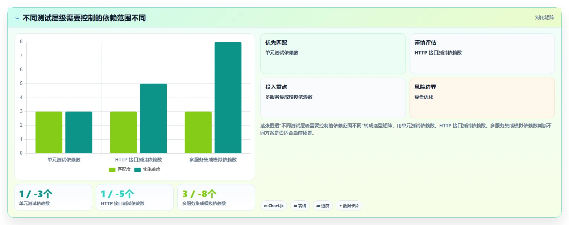This screenshot has height=225, width=569.
Task: Click the title 不同测试层级需要控制的依赖范围不同
Action: click(x=84, y=18)
